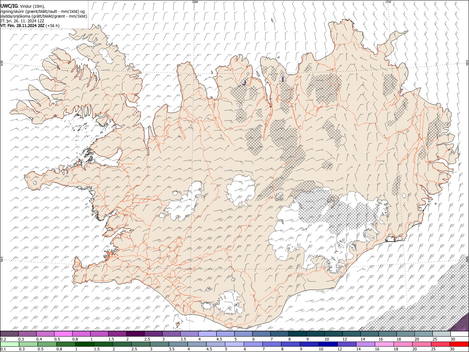The height and width of the screenshot is (352, 469).
Task: Select violet bottom-row swatch labeled 12
Action: click(x=347, y=344)
